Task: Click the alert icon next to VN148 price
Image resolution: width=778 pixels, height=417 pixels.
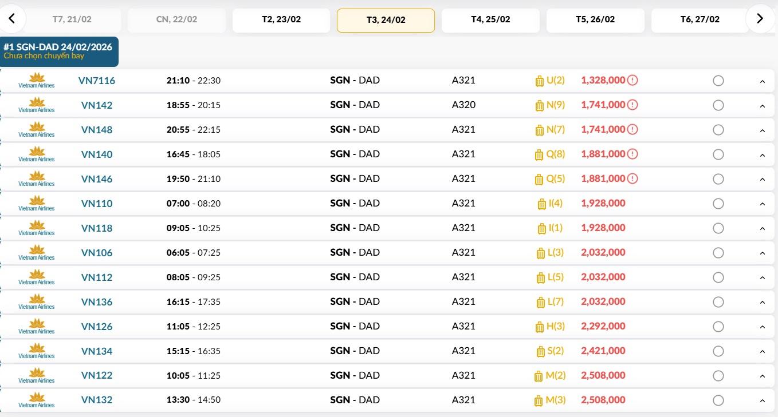Action: (632, 130)
